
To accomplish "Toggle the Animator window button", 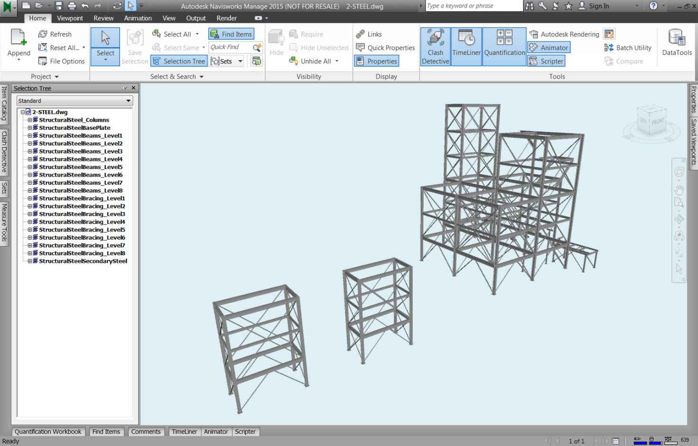I will coord(549,47).
